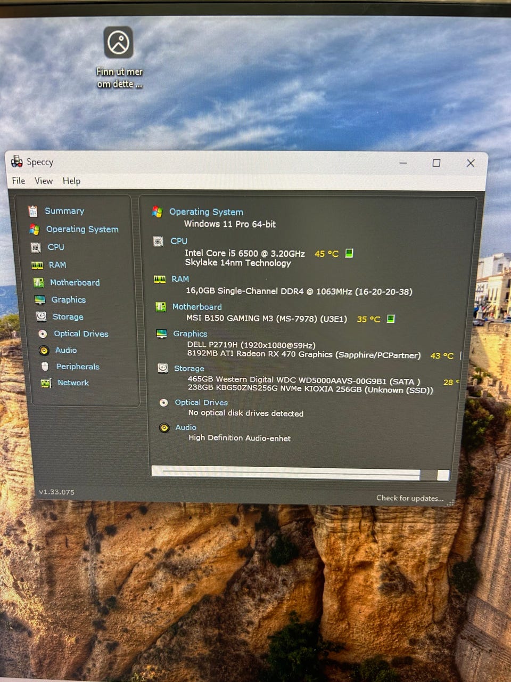
Task: Open the Help menu
Action: tap(71, 181)
